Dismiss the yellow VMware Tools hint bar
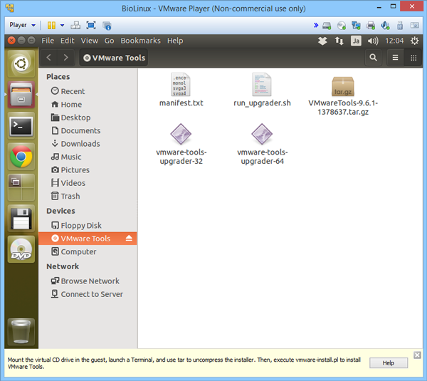The image size is (427, 381). [417, 355]
